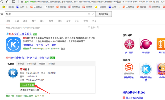
Task: Click the result count text 1,120,660条相关结果
Action: coord(31,28)
